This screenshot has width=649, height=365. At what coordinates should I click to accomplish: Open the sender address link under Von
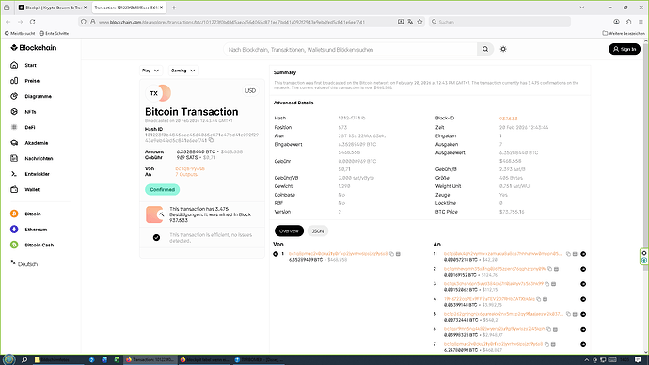(190, 168)
